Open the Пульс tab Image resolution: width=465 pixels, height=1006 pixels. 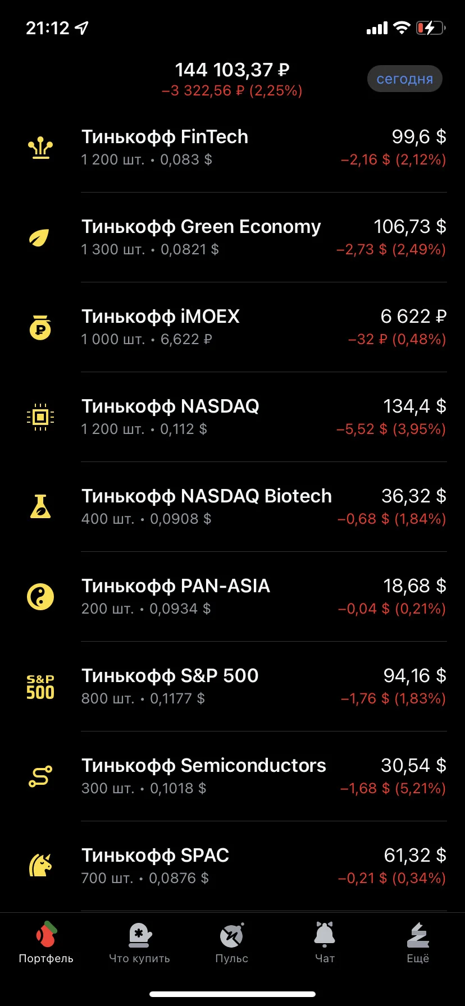point(232,943)
